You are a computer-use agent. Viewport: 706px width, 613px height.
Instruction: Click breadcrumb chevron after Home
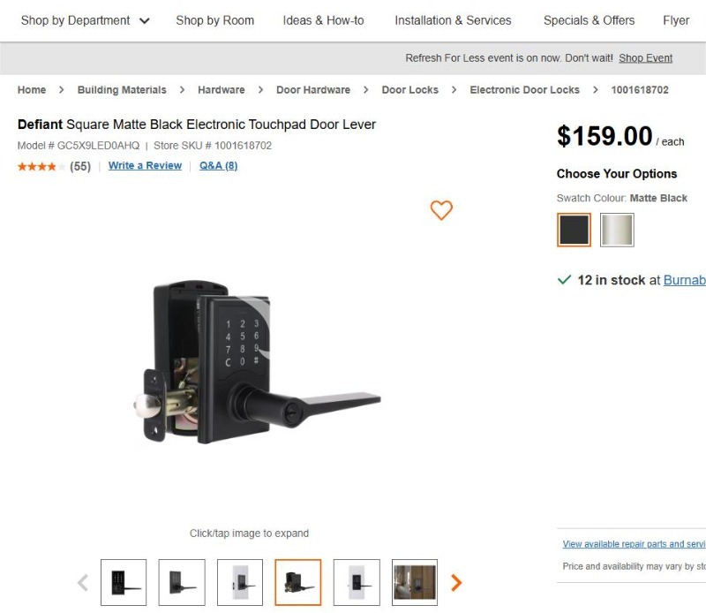[62, 90]
